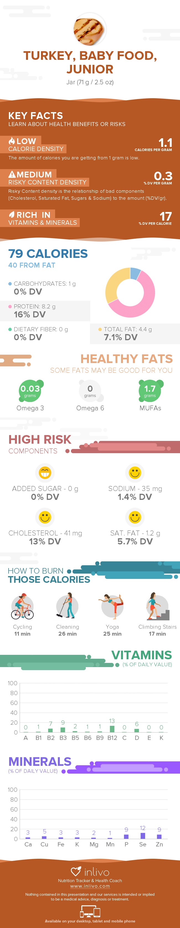This screenshot has height=928, width=180.
Task: Click the Omega 3 green circle badge
Action: click(30, 391)
